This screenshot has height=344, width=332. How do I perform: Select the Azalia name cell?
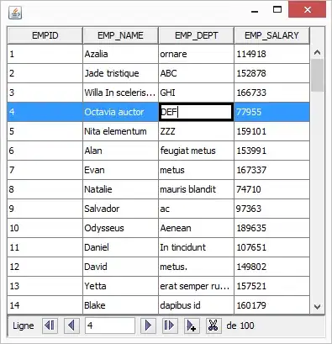tap(120, 54)
